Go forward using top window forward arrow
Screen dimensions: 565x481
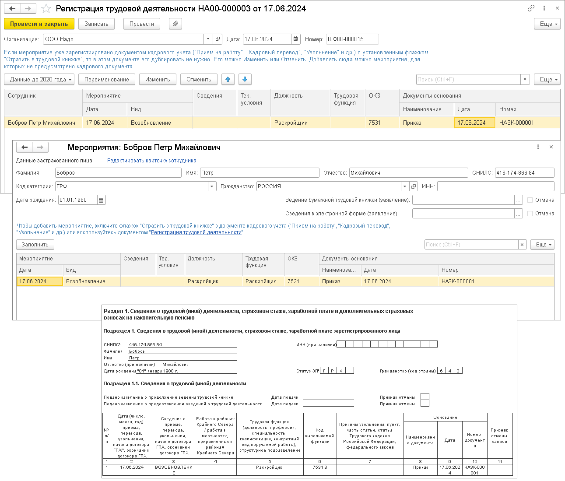pyautogui.click(x=28, y=8)
